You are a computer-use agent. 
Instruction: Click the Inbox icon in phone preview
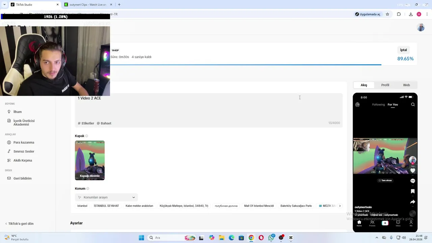[398, 223]
